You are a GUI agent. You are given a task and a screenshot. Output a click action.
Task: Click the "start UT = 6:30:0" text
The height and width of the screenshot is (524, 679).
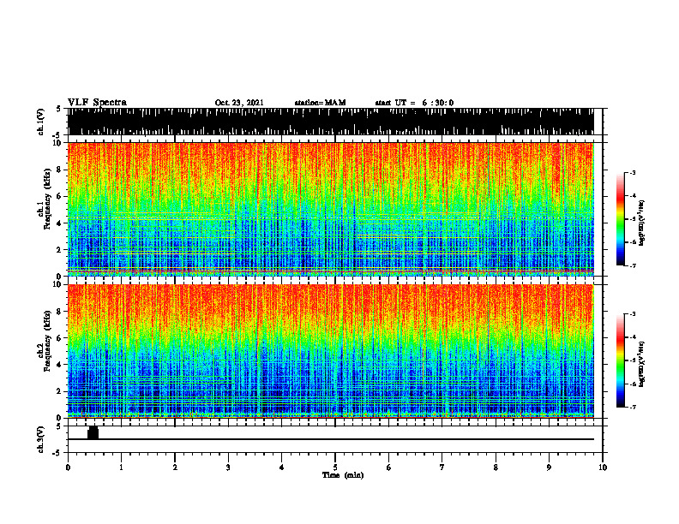pos(414,103)
